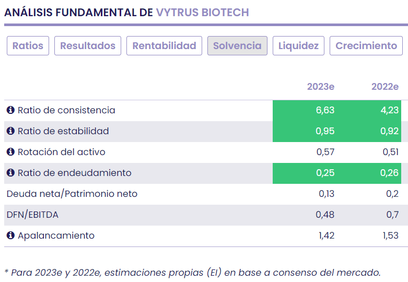Click green 6,63 consistency value cell
Screen dimensions: 408x282
pos(304,110)
